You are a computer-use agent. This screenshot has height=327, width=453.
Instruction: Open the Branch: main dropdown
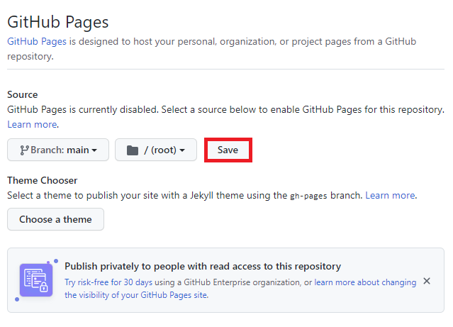click(x=58, y=150)
